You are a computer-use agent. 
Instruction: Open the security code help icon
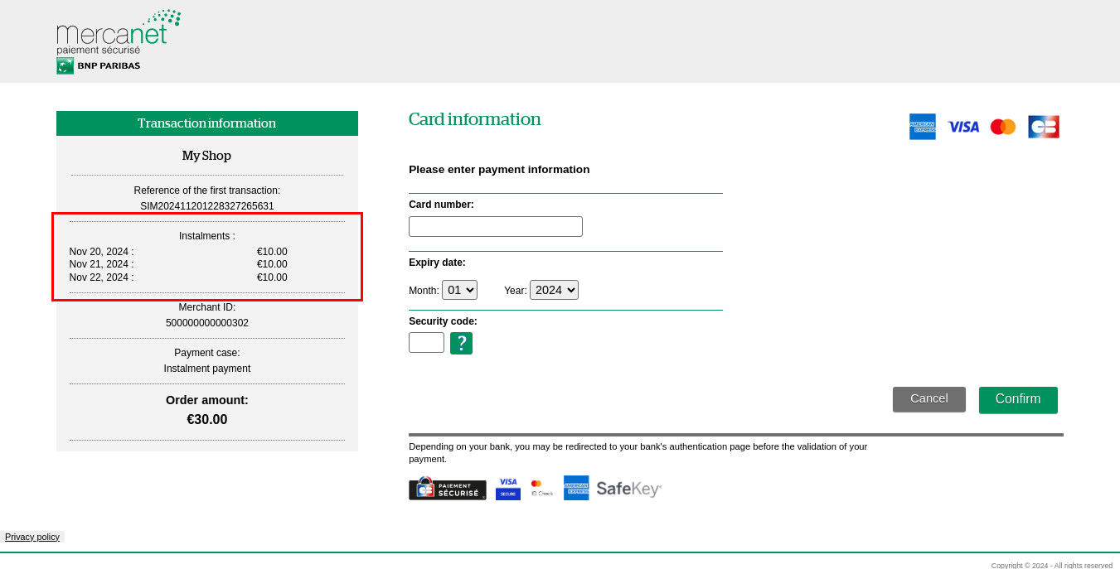click(461, 342)
